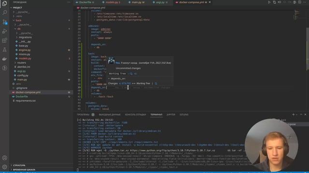The image size is (309, 173).
Task: Open asgi.py in explorer tree
Action: click(x=21, y=71)
